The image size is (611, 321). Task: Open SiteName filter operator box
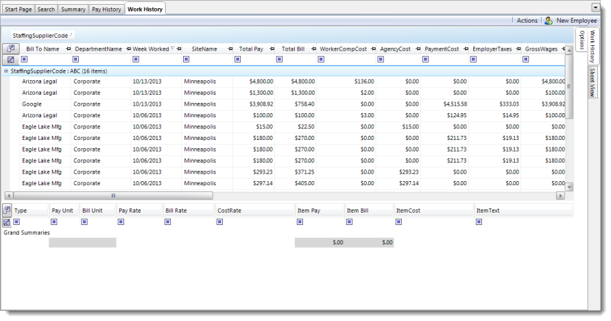(187, 59)
